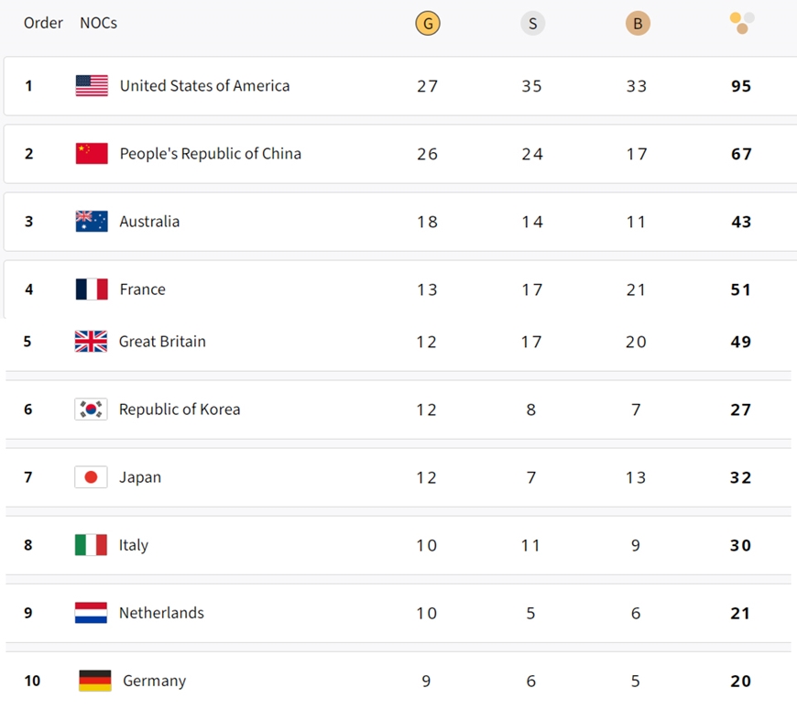Sort by the Order column header
This screenshot has width=797, height=710.
[x=43, y=23]
